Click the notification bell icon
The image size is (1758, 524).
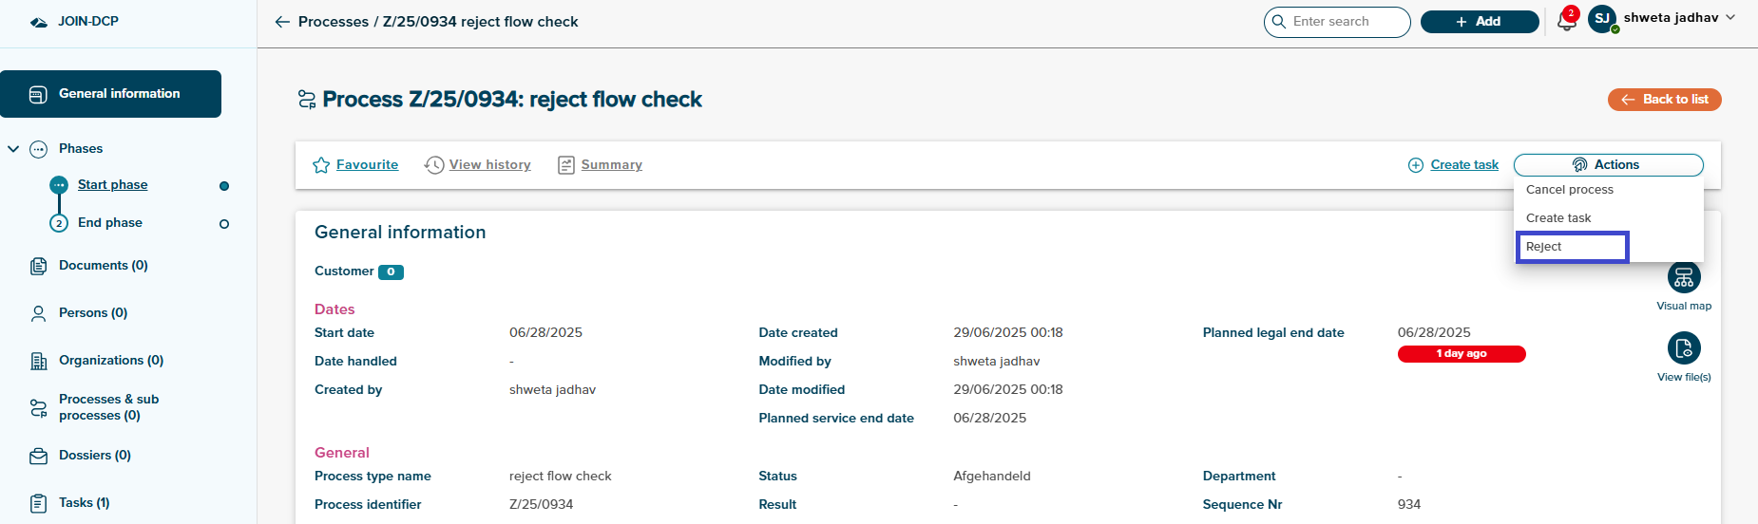pyautogui.click(x=1566, y=22)
